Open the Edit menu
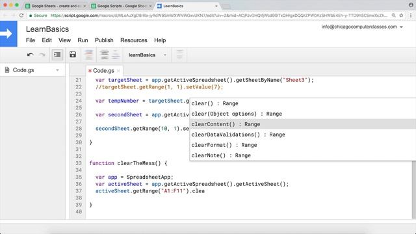 [x=47, y=40]
